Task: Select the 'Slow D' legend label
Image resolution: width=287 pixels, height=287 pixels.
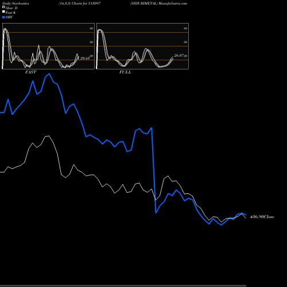Action: (x=11, y=8)
